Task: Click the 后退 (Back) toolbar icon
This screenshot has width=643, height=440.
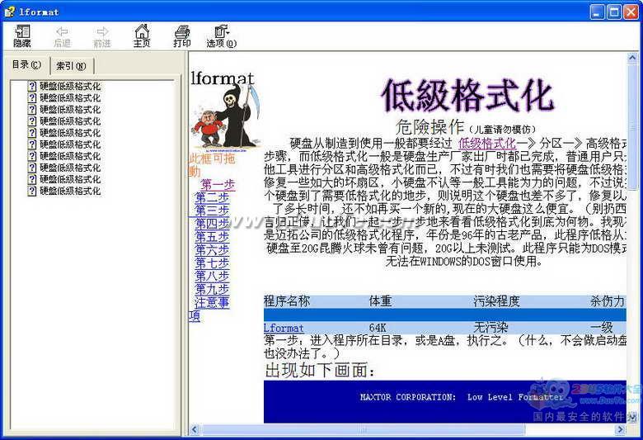Action: point(62,36)
